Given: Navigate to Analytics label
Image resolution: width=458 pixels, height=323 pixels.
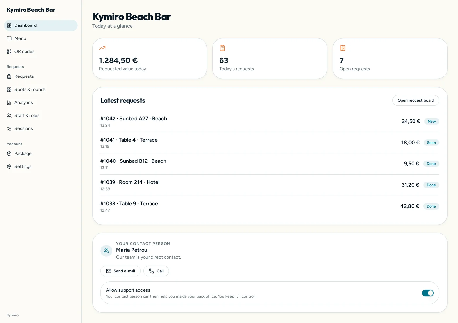Looking at the screenshot, I should pyautogui.click(x=24, y=103).
